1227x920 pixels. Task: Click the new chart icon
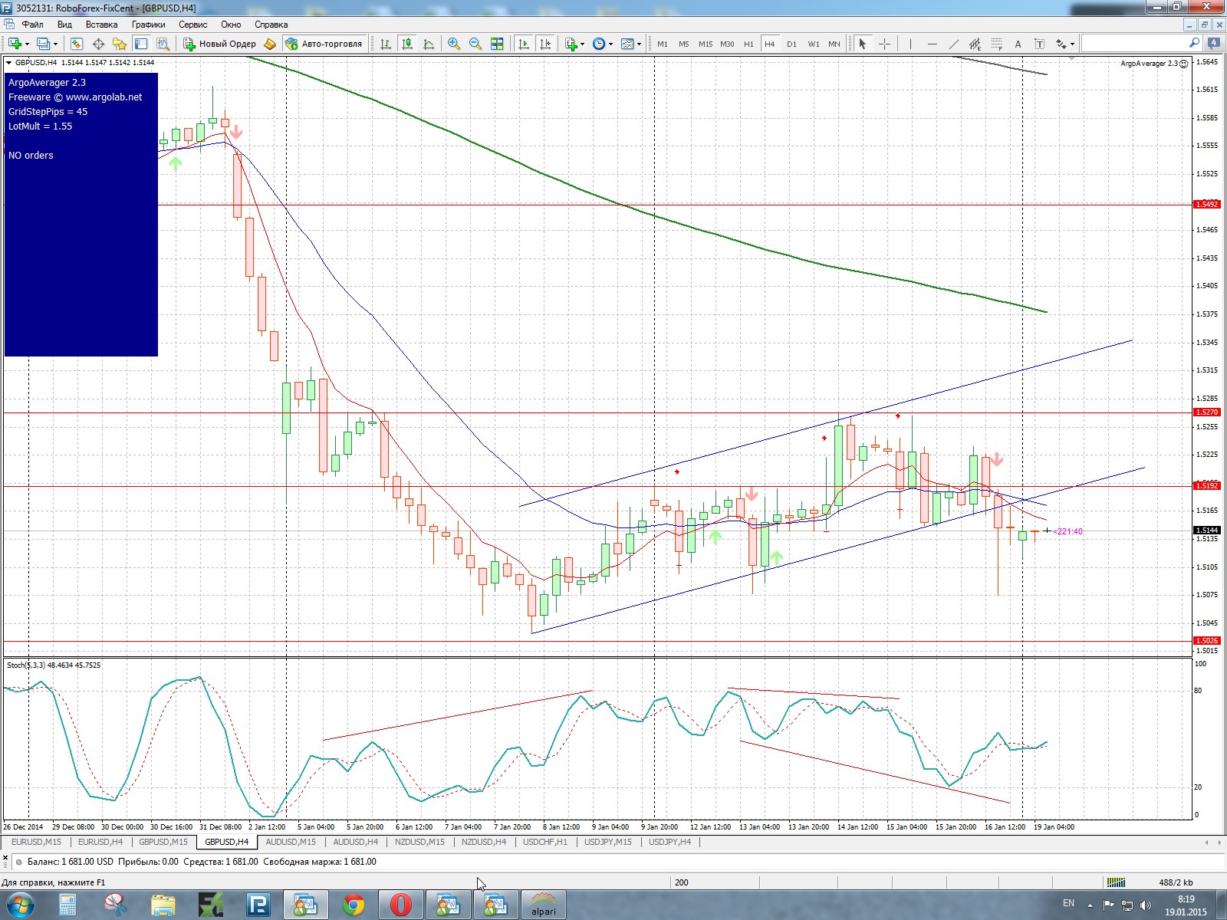click(15, 44)
